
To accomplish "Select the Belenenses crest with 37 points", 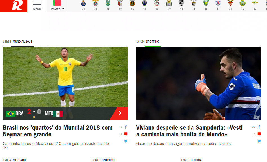I will coord(218,5).
